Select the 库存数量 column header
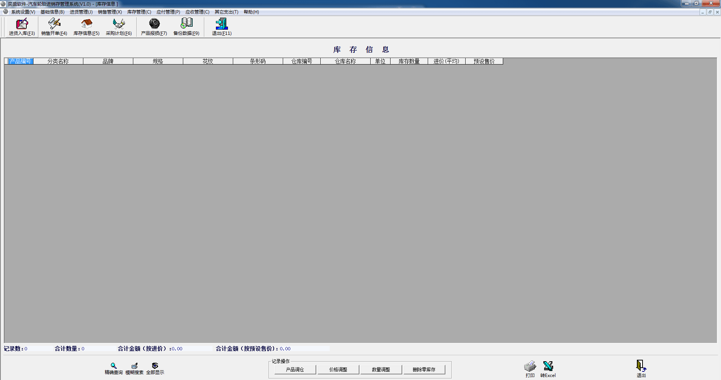This screenshot has height=380, width=721. point(409,61)
